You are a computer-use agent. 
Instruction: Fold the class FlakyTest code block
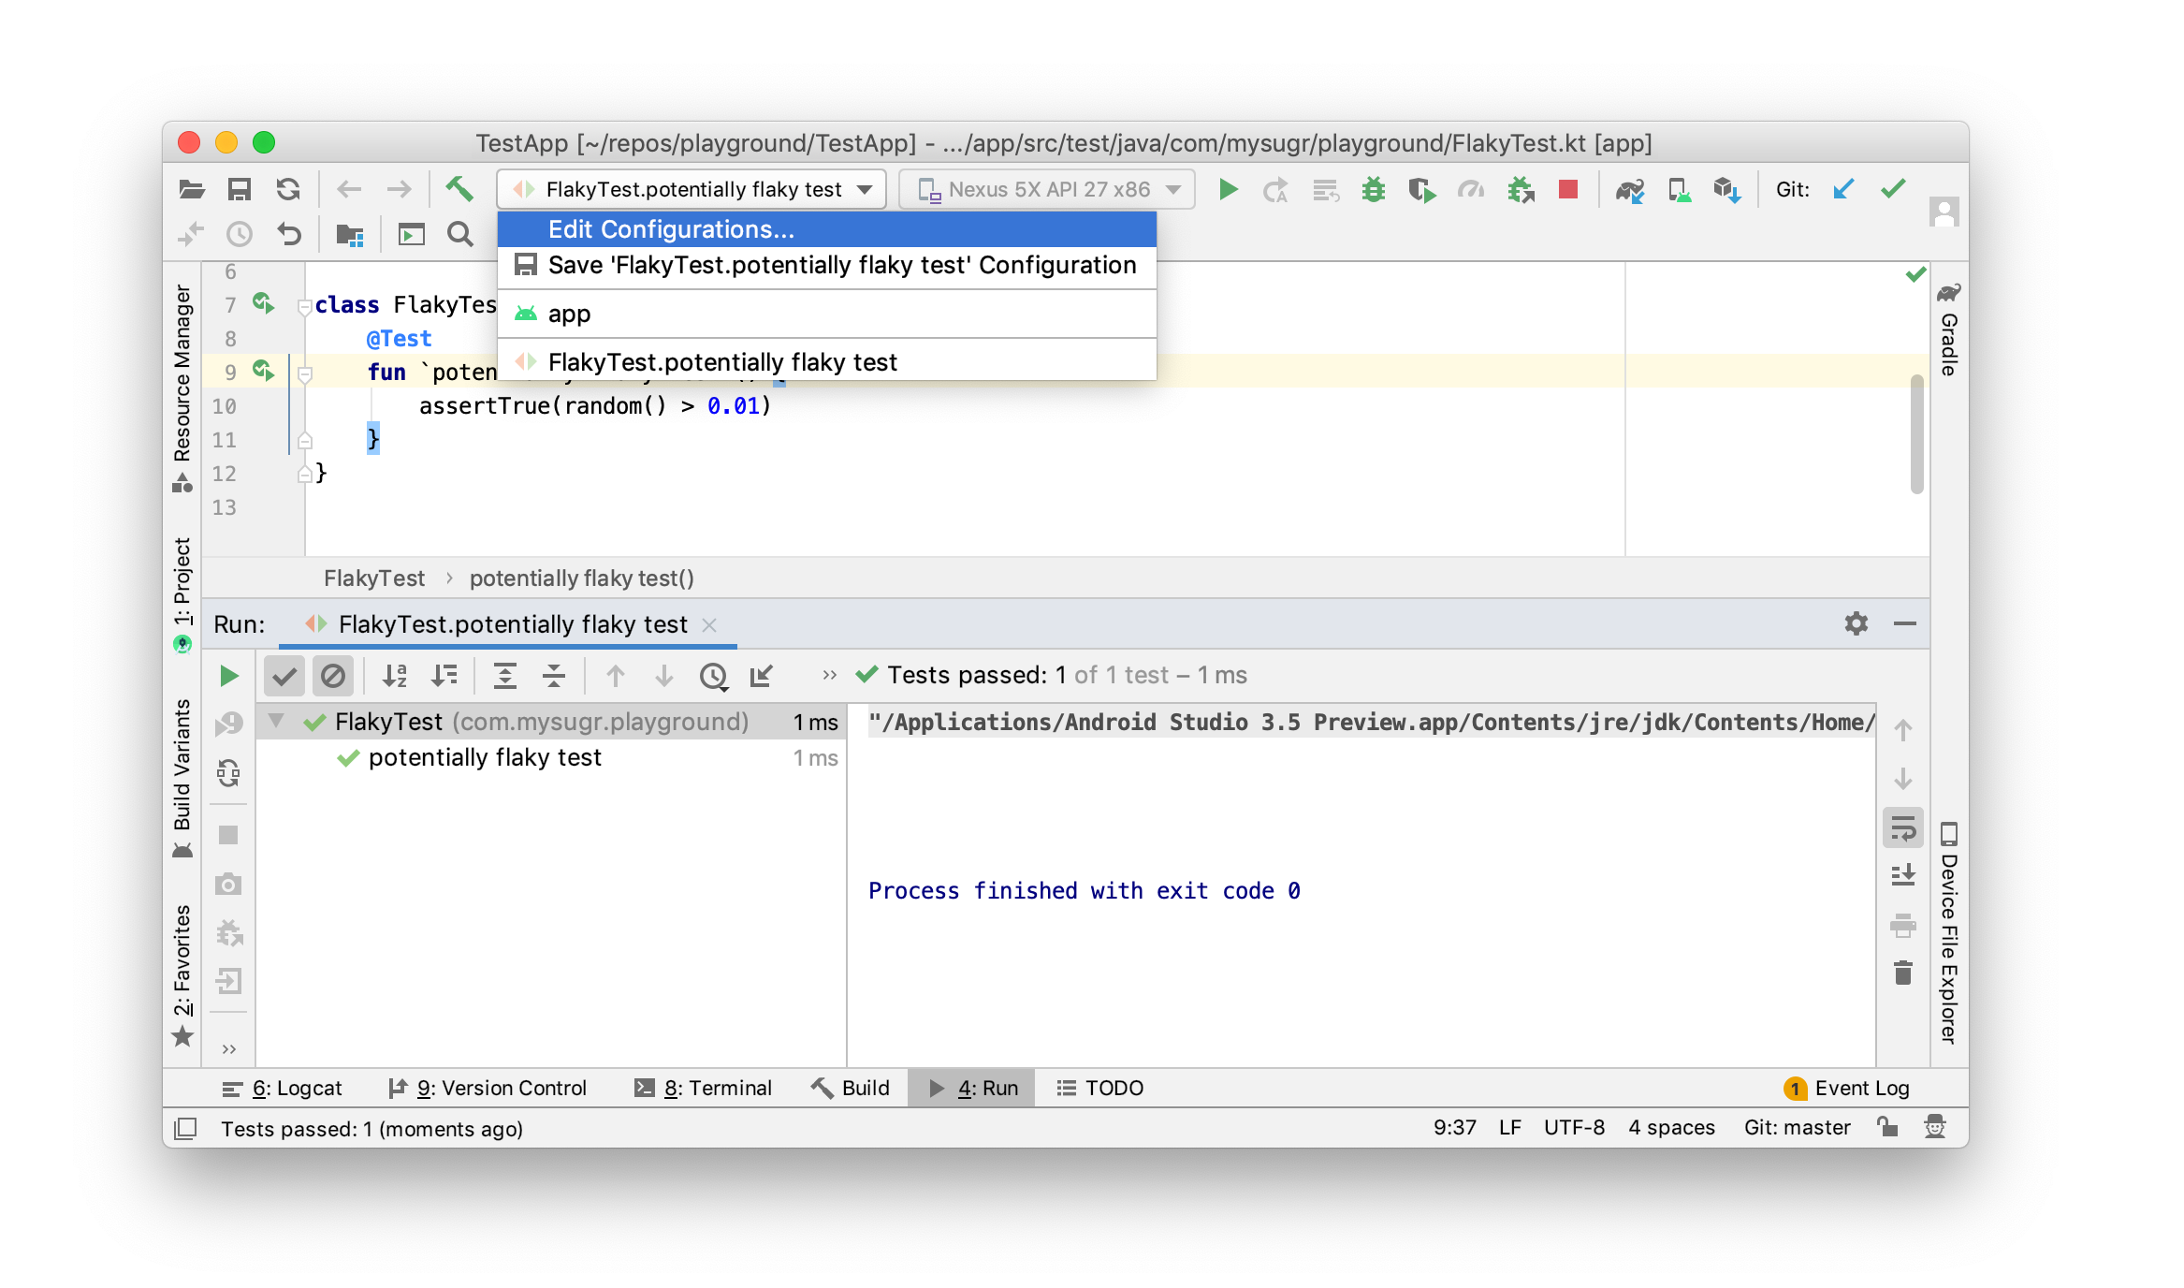304,306
